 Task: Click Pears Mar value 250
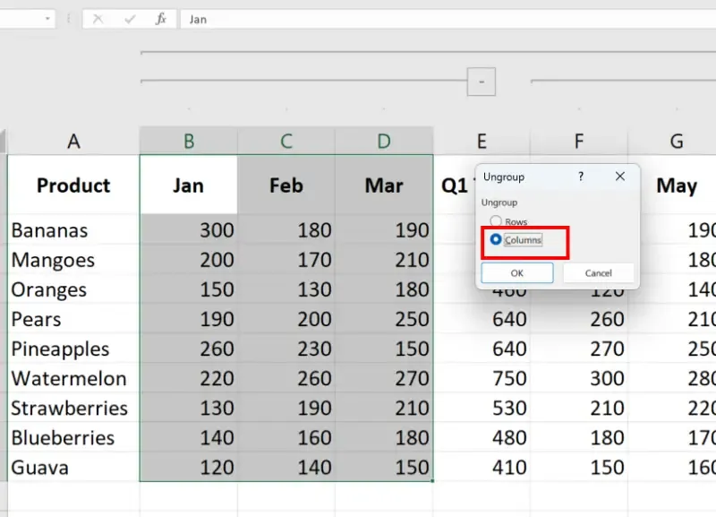pyautogui.click(x=384, y=319)
